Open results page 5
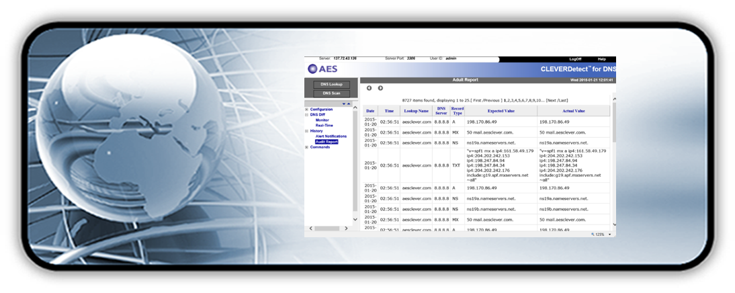This screenshot has width=735, height=293. click(519, 100)
